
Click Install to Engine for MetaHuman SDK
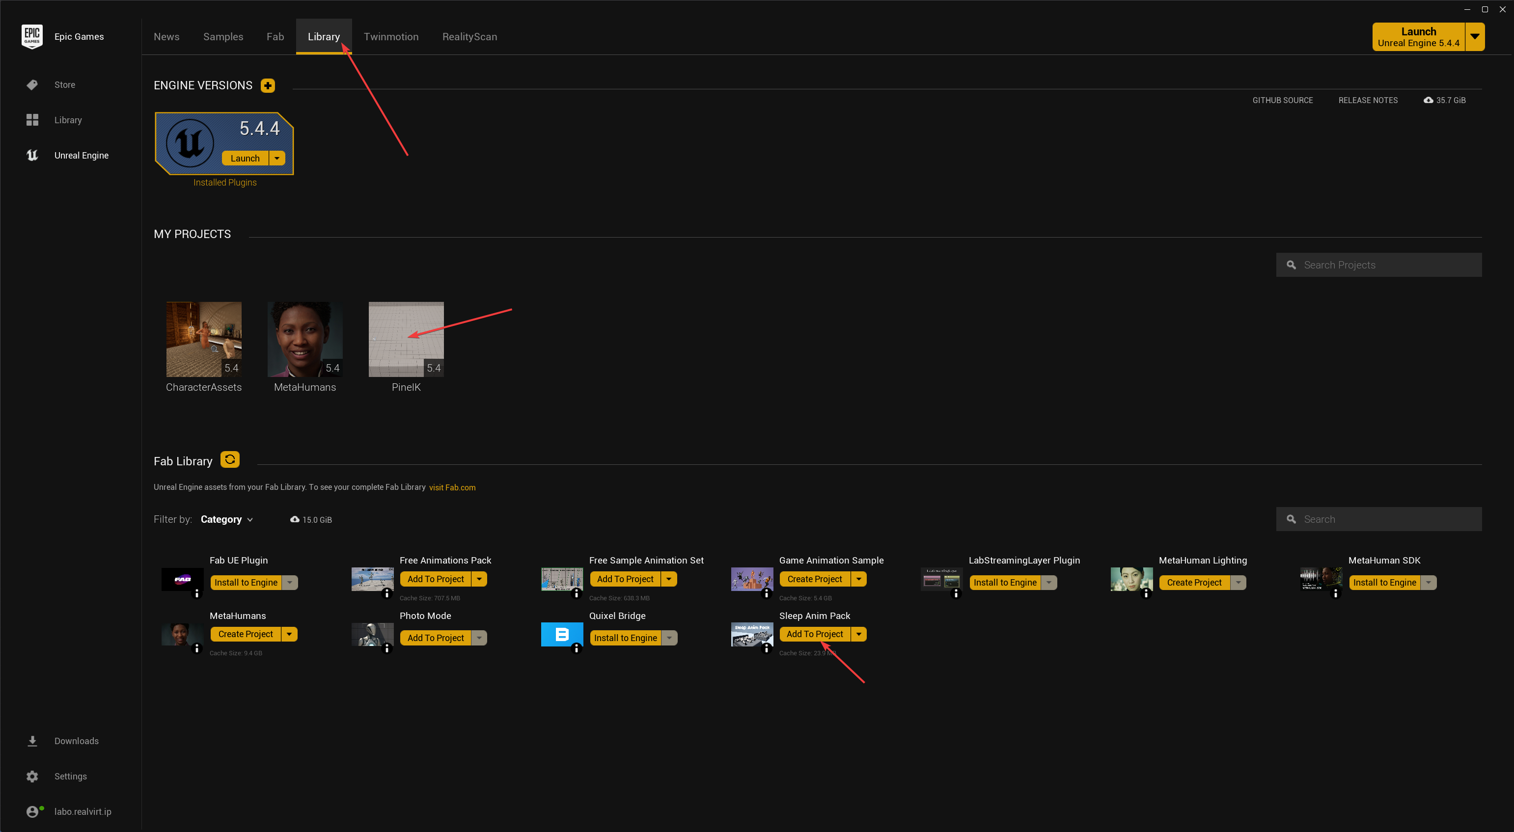coord(1384,582)
